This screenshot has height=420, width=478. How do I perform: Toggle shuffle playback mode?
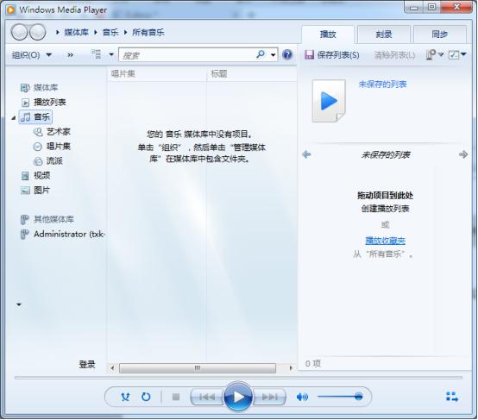125,397
